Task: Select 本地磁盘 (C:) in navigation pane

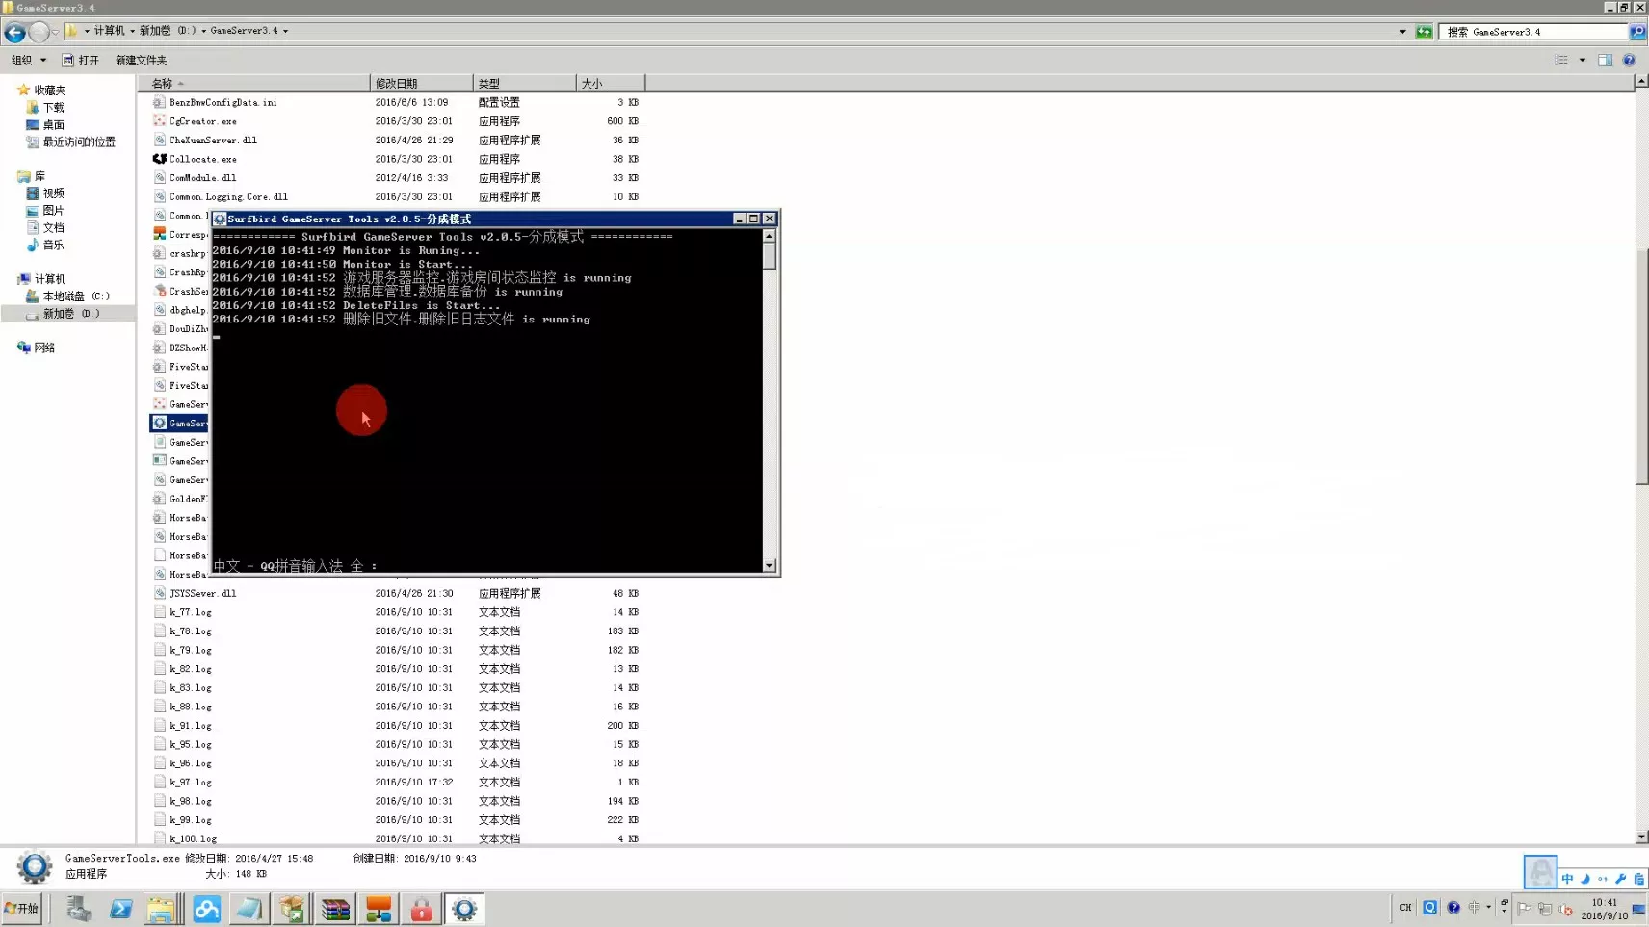Action: click(75, 296)
